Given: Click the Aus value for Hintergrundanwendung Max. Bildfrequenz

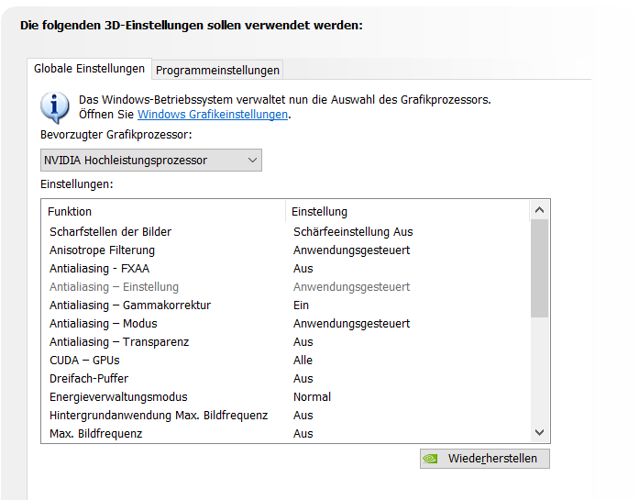Looking at the screenshot, I should [x=303, y=416].
